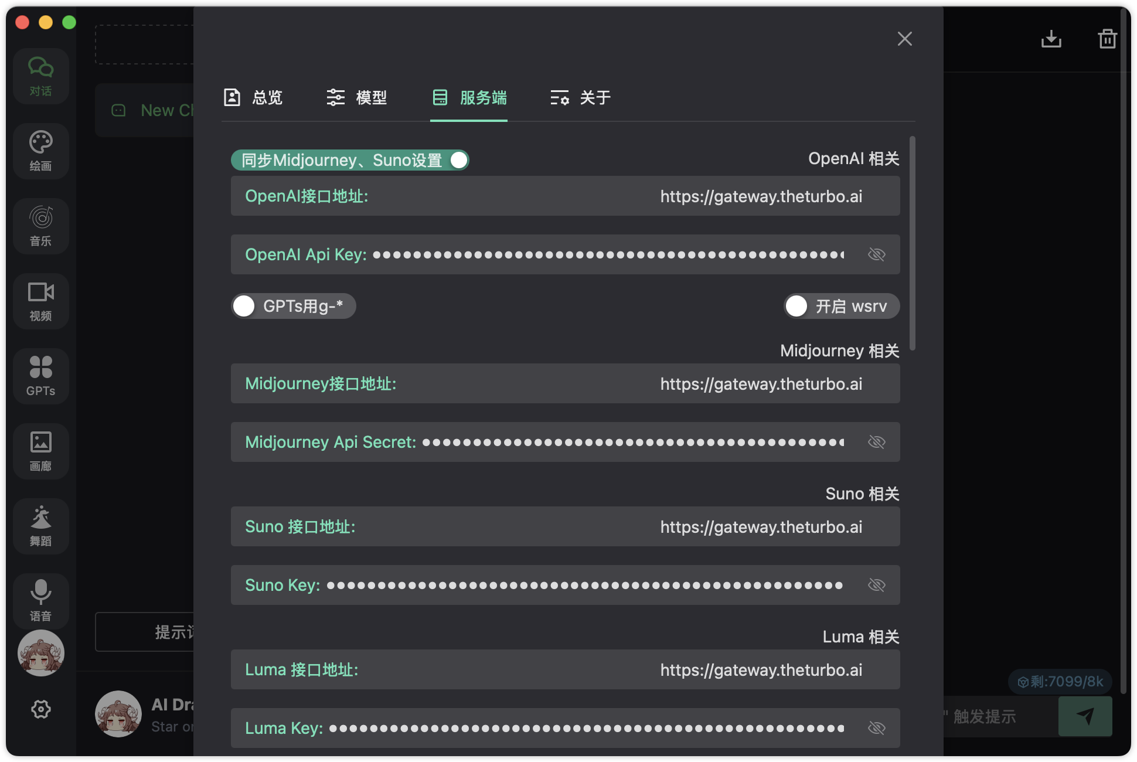
Task: Open the 画廊 gallery section
Action: coord(40,451)
